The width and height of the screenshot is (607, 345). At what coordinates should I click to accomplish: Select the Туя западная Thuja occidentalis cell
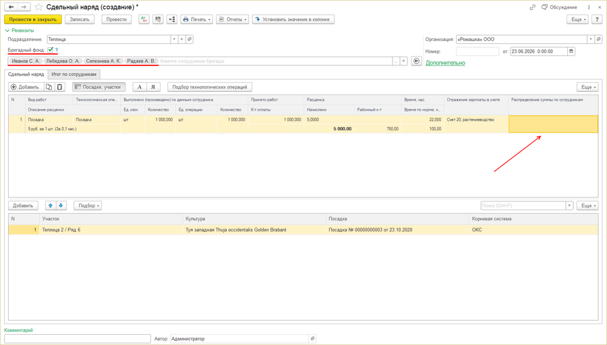tap(254, 230)
